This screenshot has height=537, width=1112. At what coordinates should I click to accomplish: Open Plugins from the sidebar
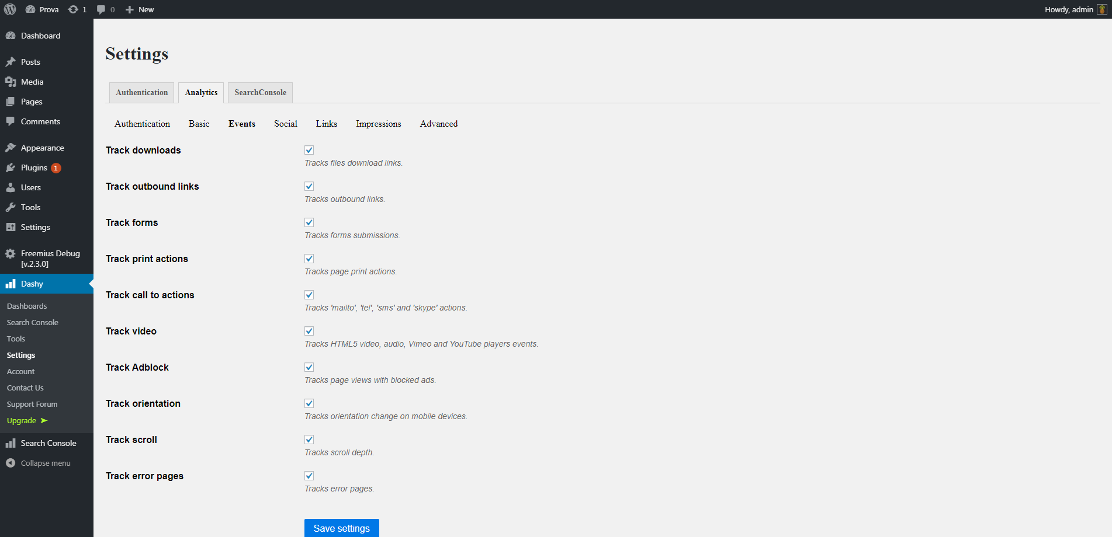click(x=34, y=168)
